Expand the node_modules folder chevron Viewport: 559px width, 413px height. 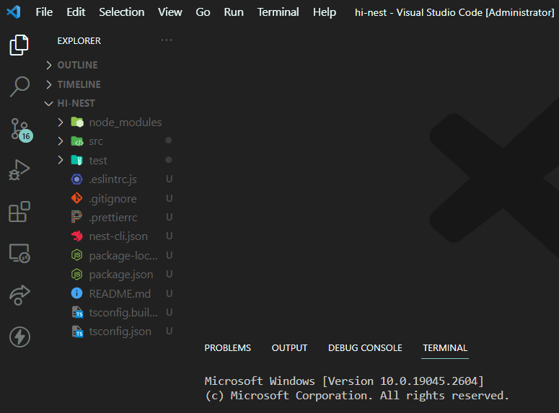coord(61,123)
